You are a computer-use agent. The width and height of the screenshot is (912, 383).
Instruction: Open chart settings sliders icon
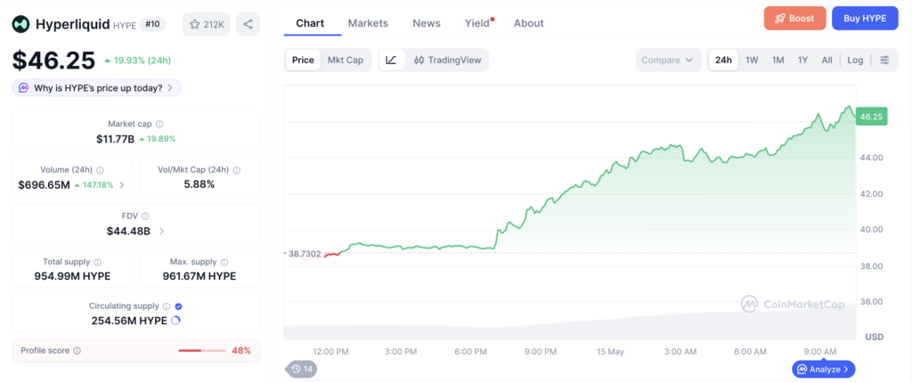coord(884,60)
